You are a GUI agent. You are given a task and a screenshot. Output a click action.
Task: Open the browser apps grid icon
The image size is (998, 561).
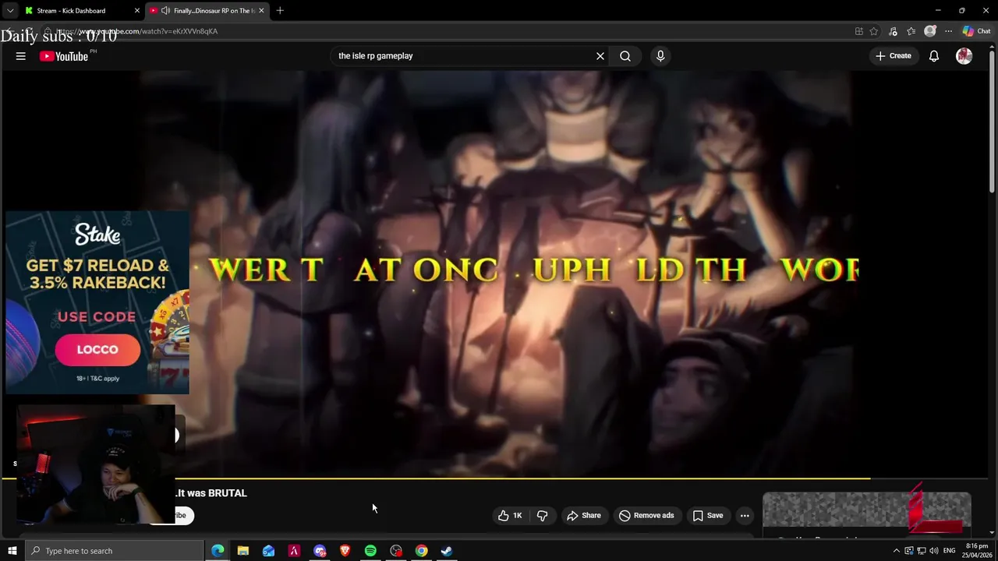(859, 31)
